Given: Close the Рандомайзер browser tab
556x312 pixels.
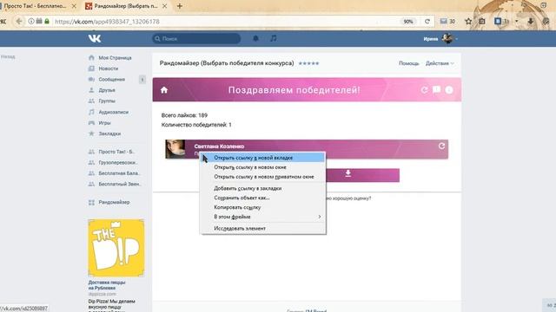Looking at the screenshot, I should pos(164,6).
